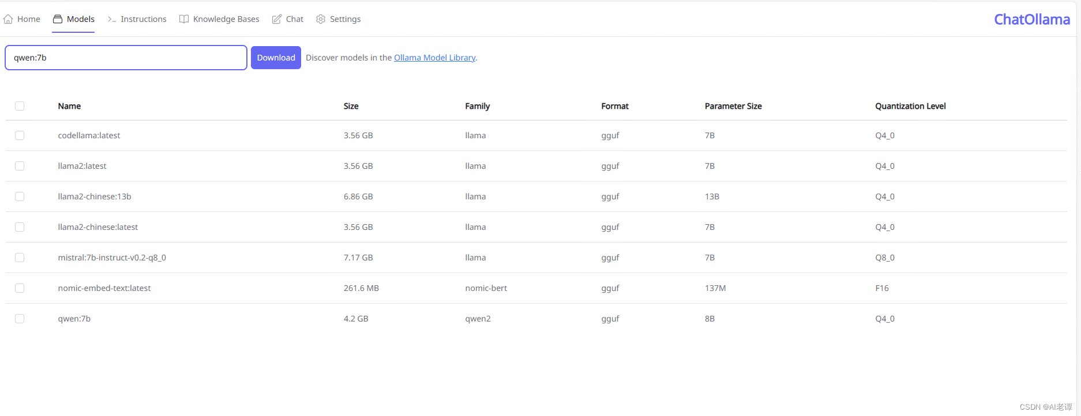Click the 6.86 GB size cell
The image size is (1081, 416).
[358, 196]
